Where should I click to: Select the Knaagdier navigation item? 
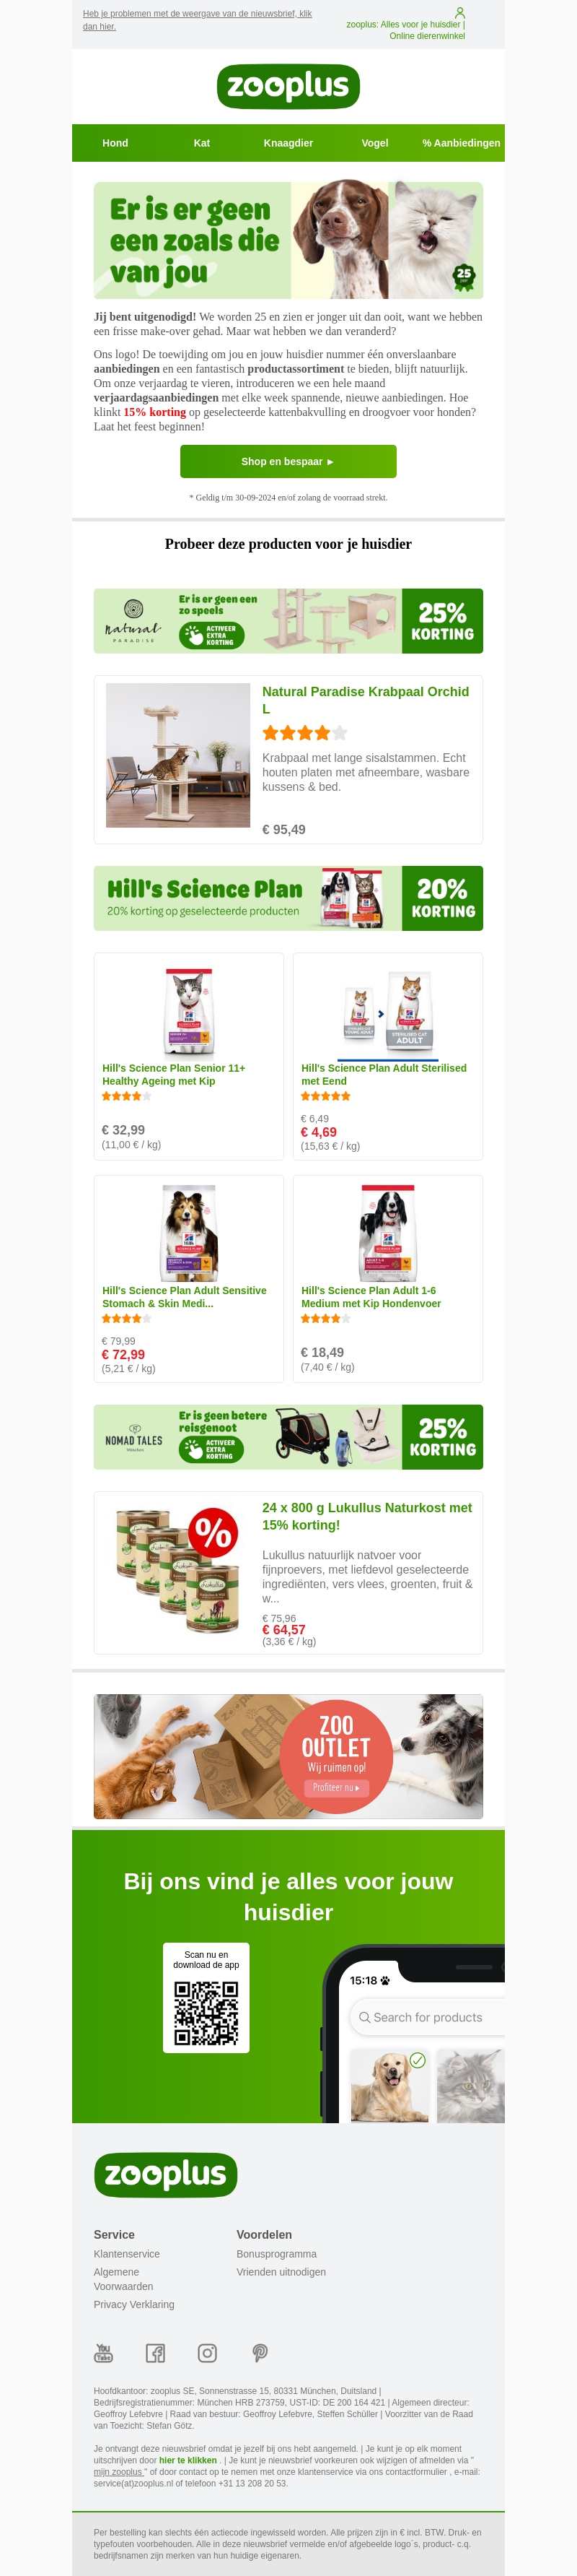(x=288, y=143)
